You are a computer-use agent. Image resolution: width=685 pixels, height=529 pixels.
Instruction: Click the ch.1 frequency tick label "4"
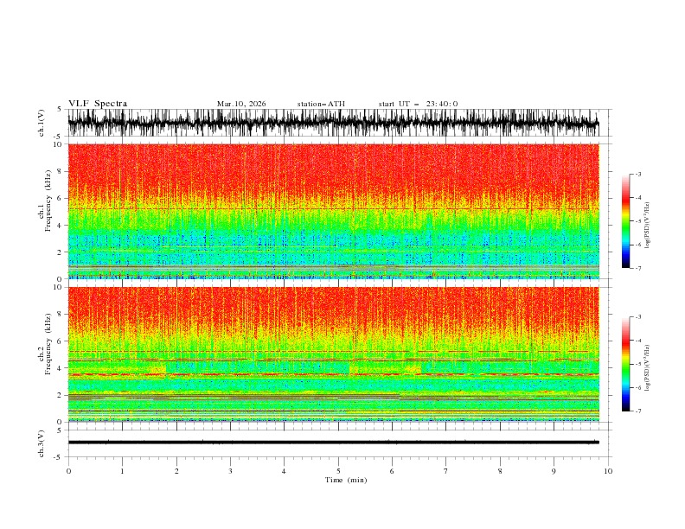[60, 226]
